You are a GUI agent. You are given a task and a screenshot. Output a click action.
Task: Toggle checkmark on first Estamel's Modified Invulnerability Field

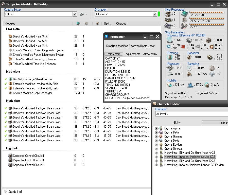click(x=6, y=84)
